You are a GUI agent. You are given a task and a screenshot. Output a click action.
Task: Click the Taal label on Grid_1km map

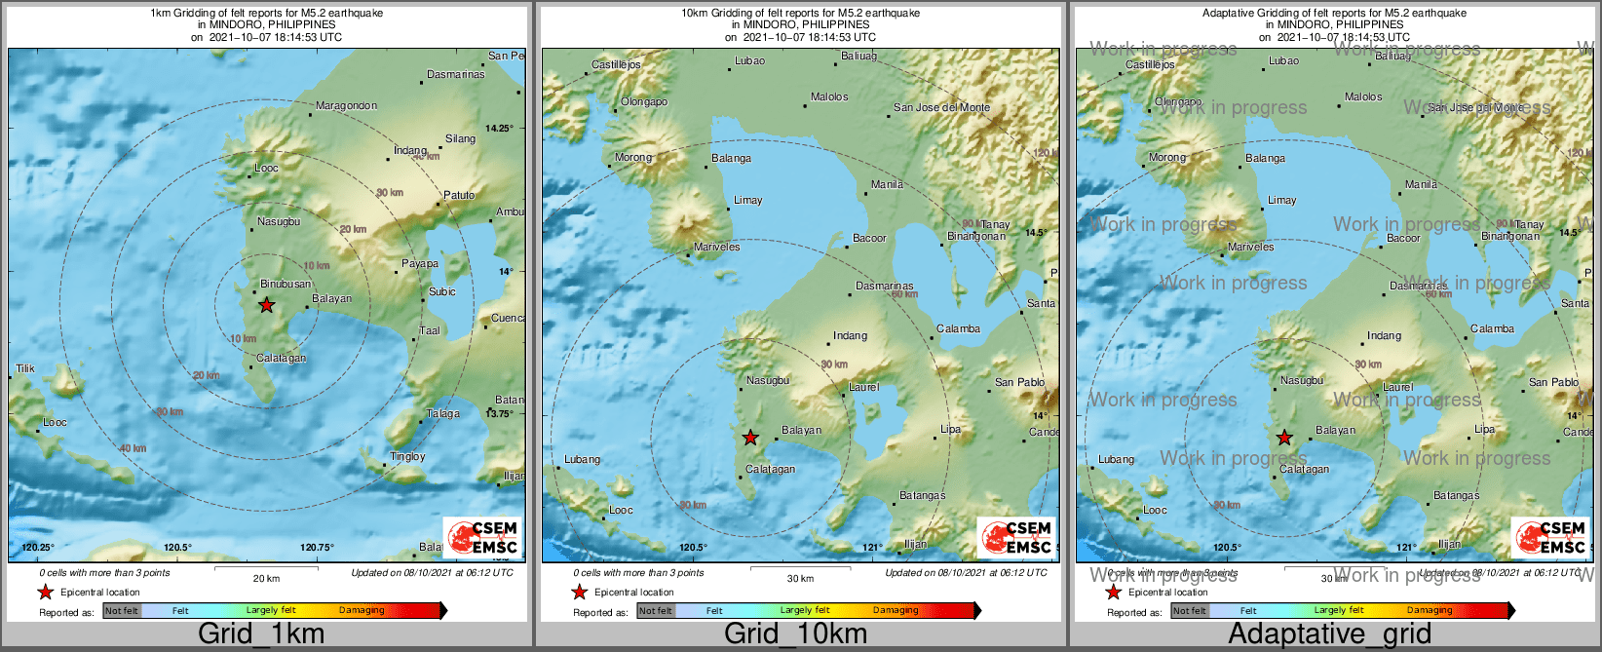click(430, 330)
